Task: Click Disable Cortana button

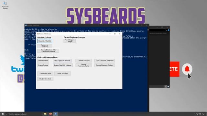Action: 43,61
